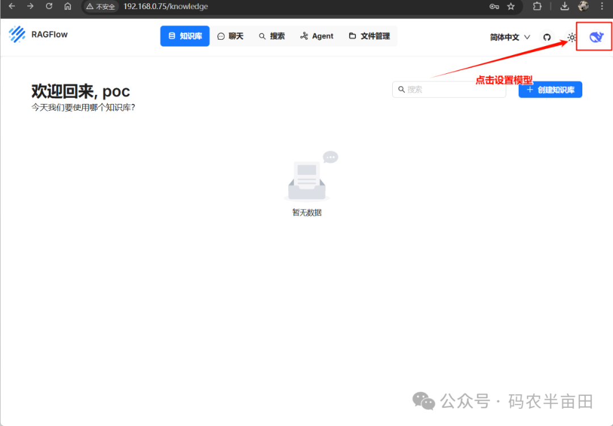Open the password manager key icon
This screenshot has width=613, height=426.
(x=494, y=6)
